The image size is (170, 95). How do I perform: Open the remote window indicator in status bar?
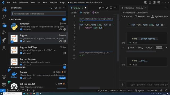[3, 91]
